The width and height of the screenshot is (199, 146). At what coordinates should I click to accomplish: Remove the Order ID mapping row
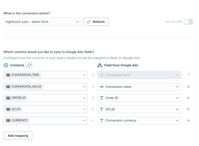[188, 98]
